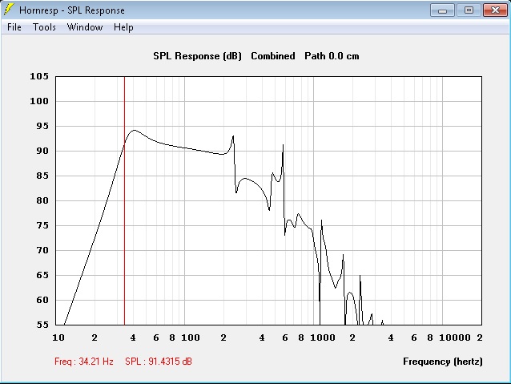This screenshot has width=511, height=384.
Task: Click the 10000 label on frequency axis
Action: tap(455, 338)
